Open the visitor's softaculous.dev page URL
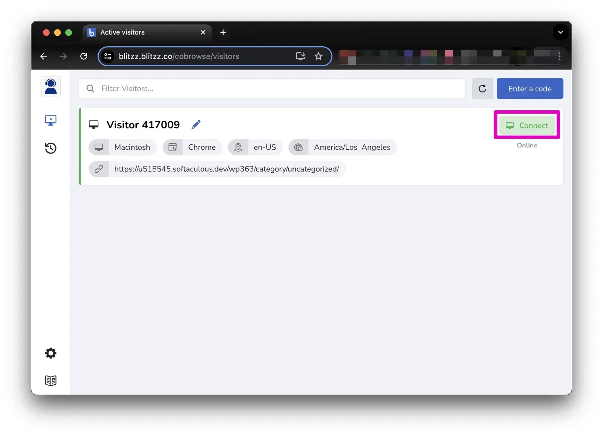 pyautogui.click(x=227, y=169)
